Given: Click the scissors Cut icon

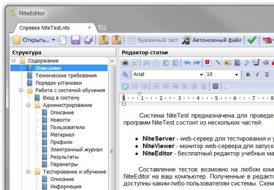Looking at the screenshot, I should pos(146,62).
